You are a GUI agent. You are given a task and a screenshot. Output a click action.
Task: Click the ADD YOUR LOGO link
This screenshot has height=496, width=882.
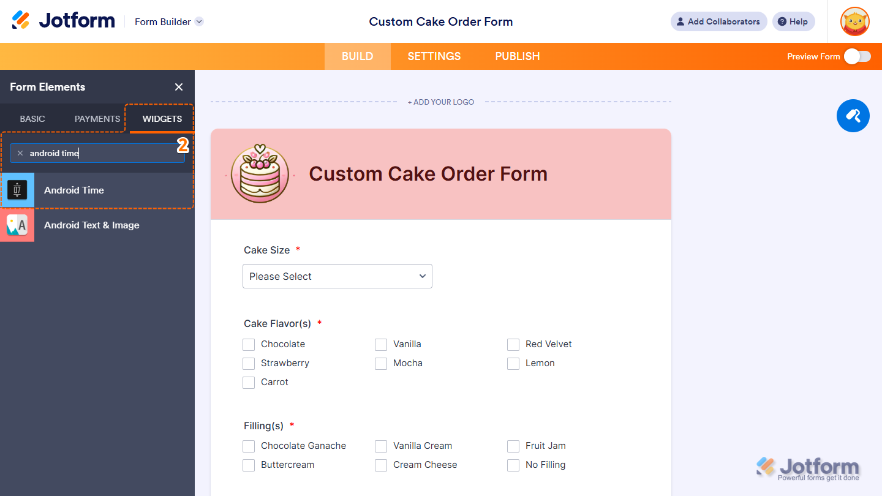point(441,102)
